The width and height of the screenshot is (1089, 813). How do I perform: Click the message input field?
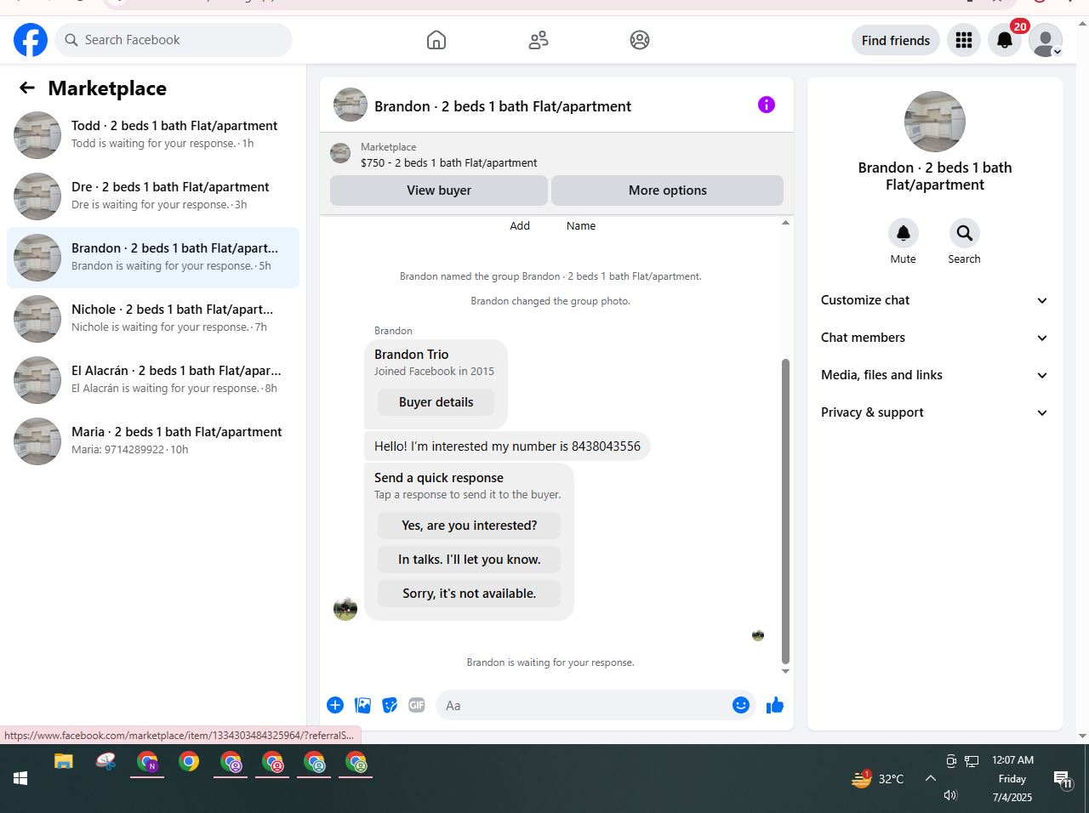585,705
